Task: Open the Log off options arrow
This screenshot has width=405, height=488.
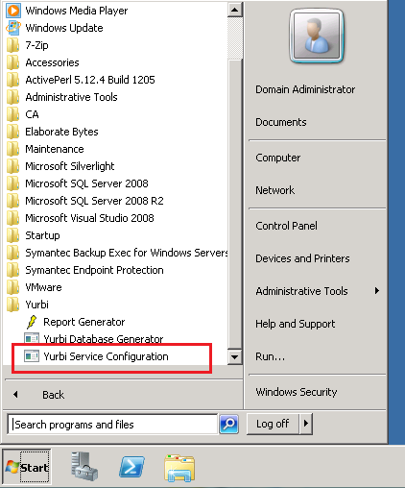Action: click(x=306, y=424)
